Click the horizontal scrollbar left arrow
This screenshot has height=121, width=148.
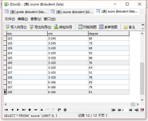tap(6, 104)
